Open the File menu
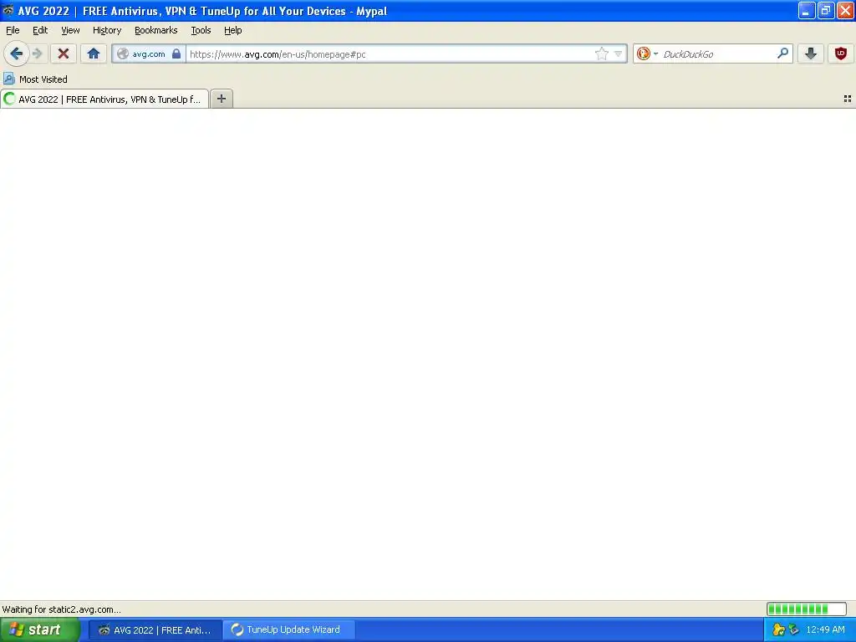856x642 pixels. click(x=13, y=30)
